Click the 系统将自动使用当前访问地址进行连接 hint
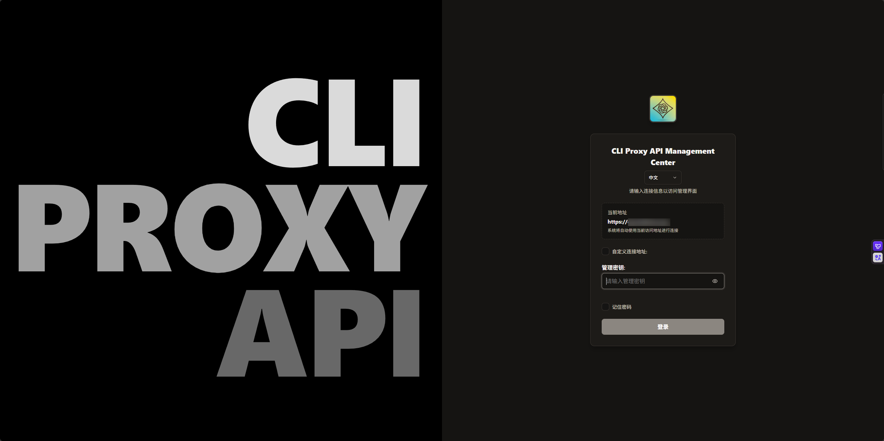884x441 pixels. coord(643,231)
